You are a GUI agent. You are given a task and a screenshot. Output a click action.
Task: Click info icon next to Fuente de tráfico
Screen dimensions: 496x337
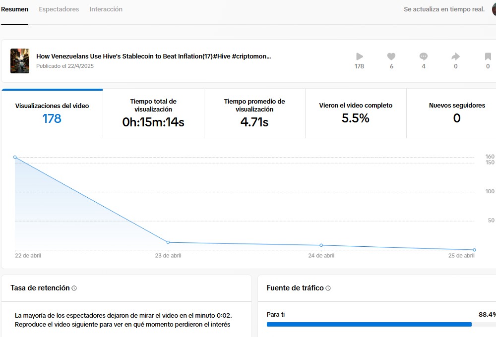coord(328,288)
